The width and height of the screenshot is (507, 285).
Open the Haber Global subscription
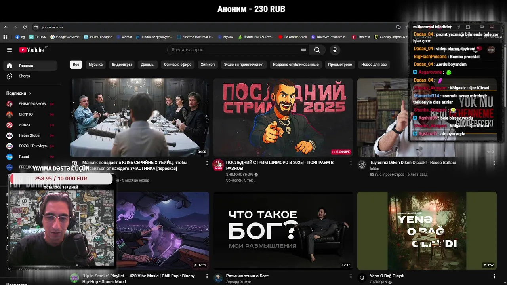30,135
